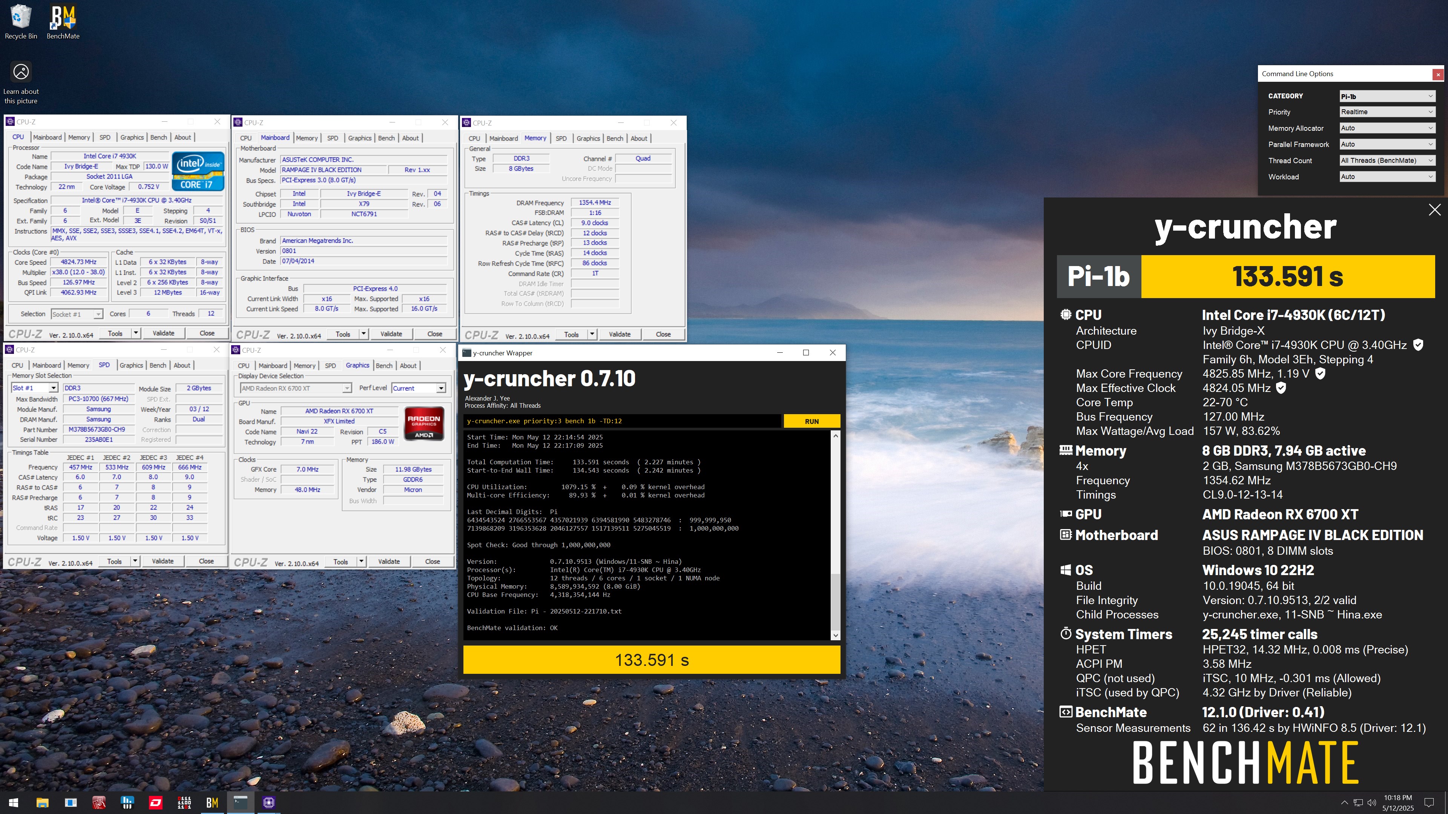The image size is (1448, 814).
Task: Expand the Memory Allocator dropdown
Action: pyautogui.click(x=1387, y=128)
